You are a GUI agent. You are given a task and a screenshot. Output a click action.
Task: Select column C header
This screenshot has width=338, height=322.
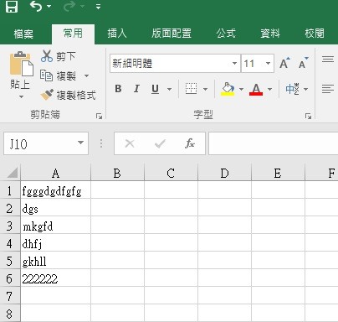[171, 174]
